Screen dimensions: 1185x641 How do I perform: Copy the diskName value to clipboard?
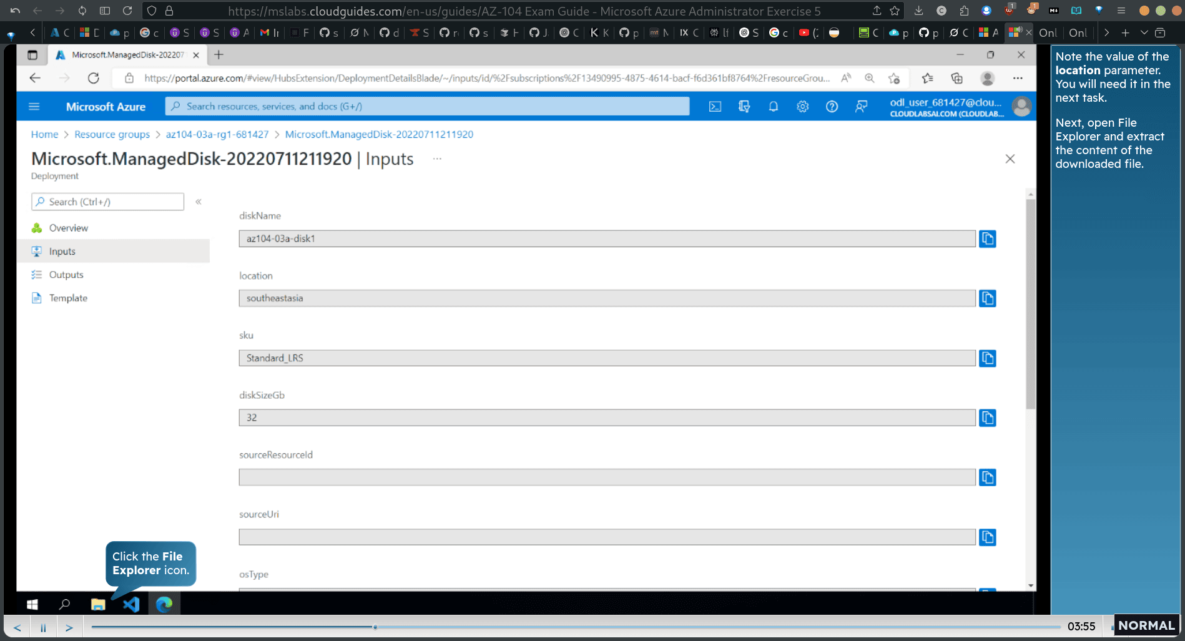[987, 238]
